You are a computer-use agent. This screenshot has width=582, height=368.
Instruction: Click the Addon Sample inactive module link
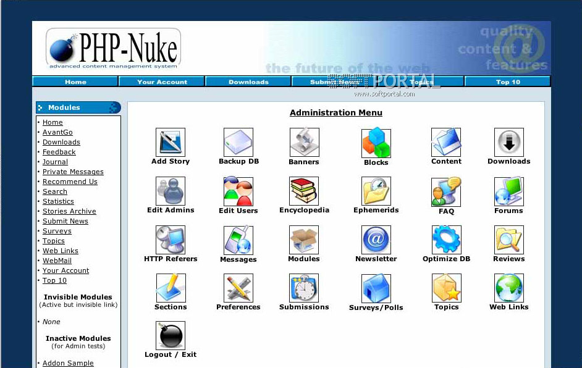[68, 363]
